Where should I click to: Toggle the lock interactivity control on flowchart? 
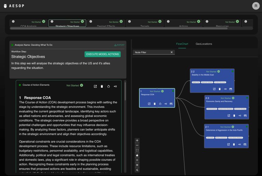(x=137, y=155)
